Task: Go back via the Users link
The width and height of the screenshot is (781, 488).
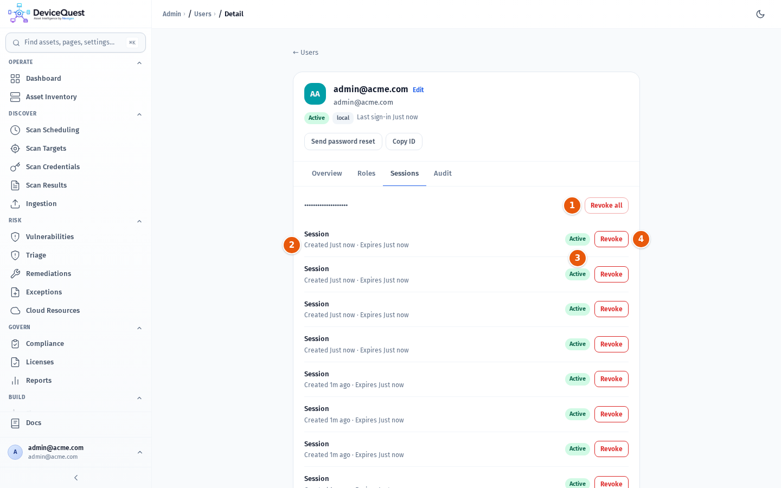Action: click(306, 53)
